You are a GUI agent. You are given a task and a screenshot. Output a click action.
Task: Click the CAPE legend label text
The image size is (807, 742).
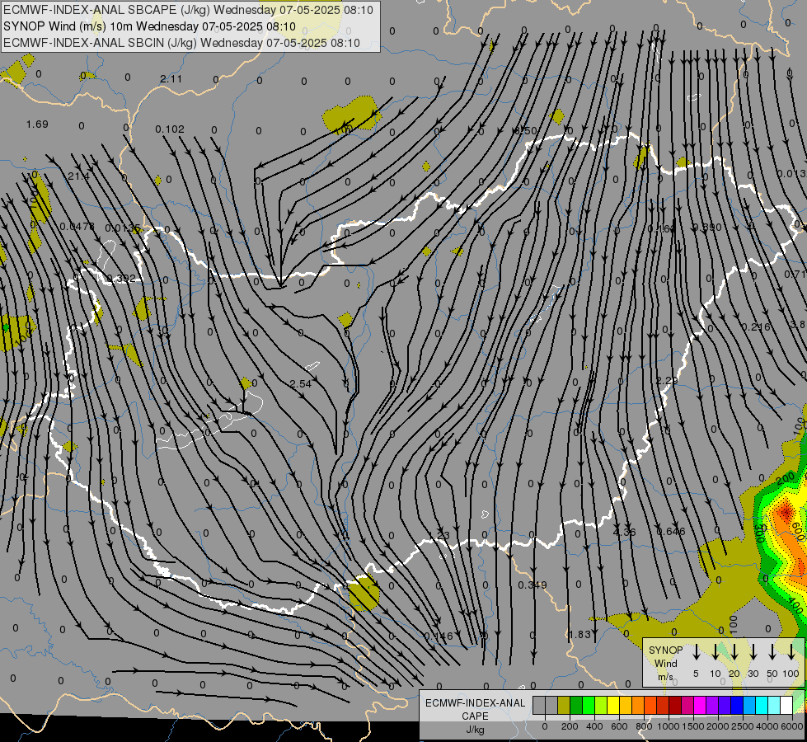coord(475,716)
